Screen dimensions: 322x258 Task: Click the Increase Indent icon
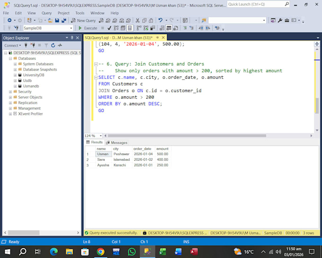(x=207, y=28)
